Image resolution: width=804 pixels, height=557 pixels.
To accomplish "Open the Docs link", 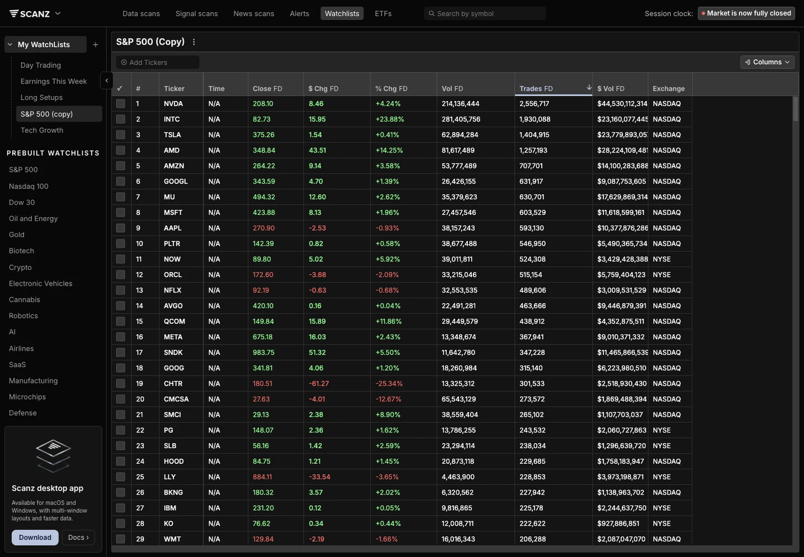I will pyautogui.click(x=78, y=537).
